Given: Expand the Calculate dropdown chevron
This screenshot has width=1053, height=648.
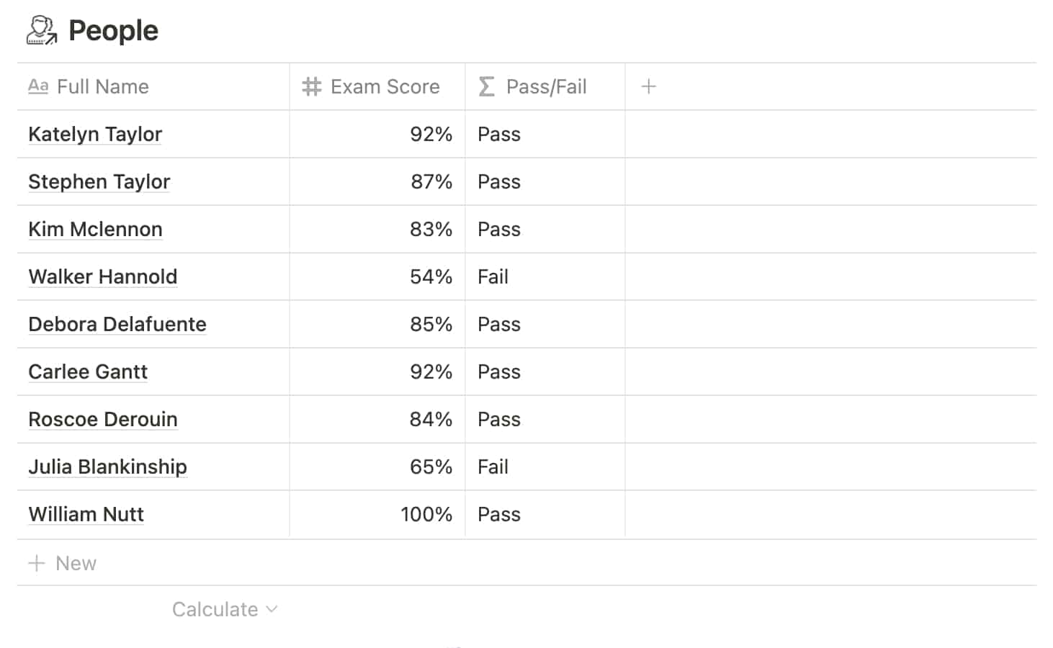Looking at the screenshot, I should [x=272, y=609].
